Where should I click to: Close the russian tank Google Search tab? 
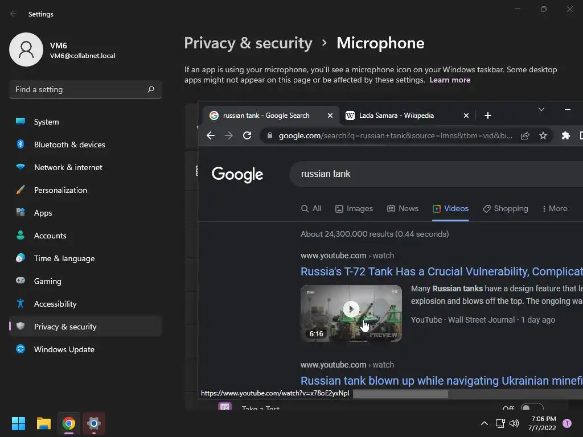pos(330,116)
